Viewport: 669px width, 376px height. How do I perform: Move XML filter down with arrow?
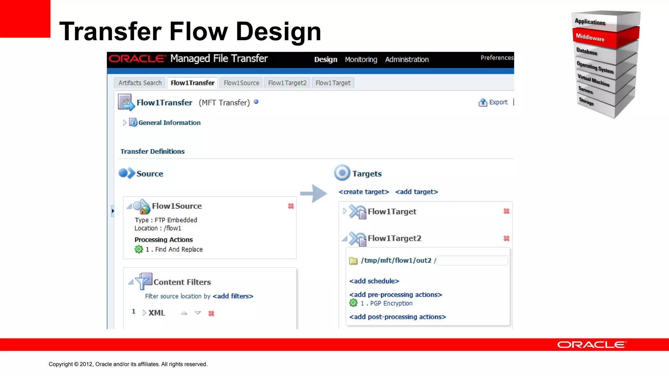tap(198, 313)
